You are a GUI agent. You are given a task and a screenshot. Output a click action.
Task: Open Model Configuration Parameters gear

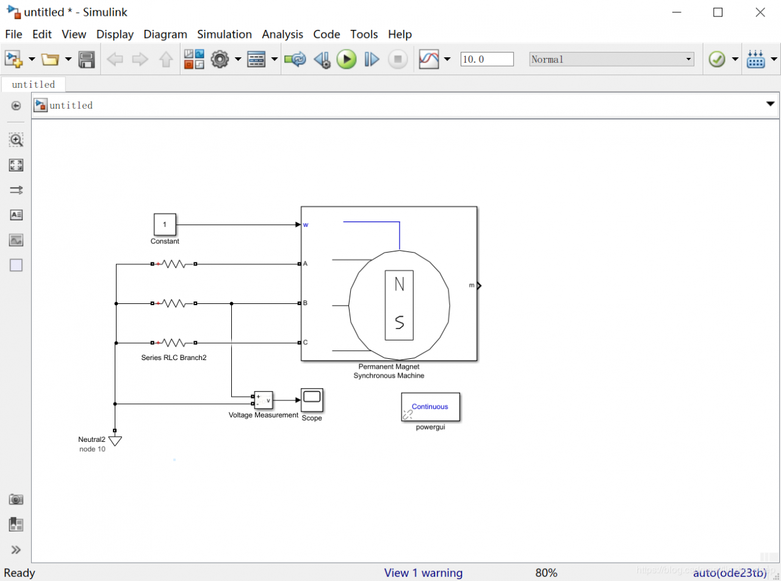pos(220,59)
